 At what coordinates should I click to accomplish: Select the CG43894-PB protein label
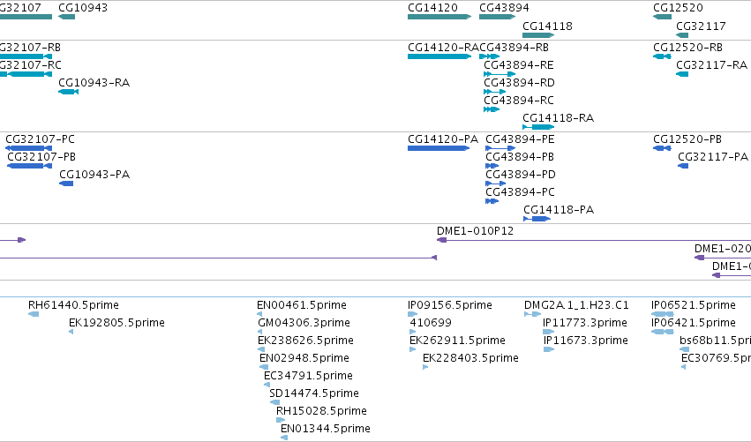coord(520,157)
